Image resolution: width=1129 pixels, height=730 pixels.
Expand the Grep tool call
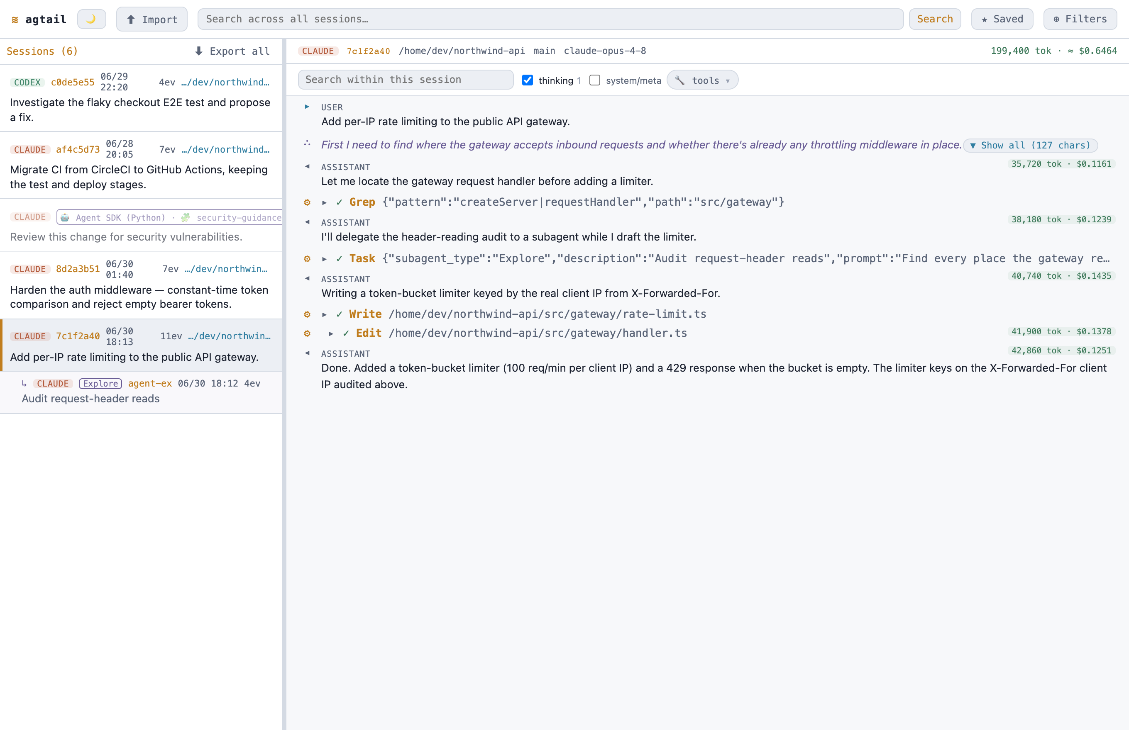(325, 202)
